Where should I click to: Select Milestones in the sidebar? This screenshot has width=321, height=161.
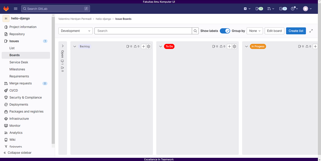tap(17, 69)
